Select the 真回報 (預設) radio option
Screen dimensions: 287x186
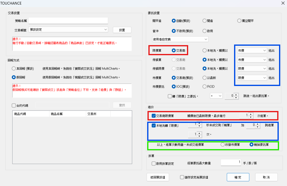coord(14,68)
